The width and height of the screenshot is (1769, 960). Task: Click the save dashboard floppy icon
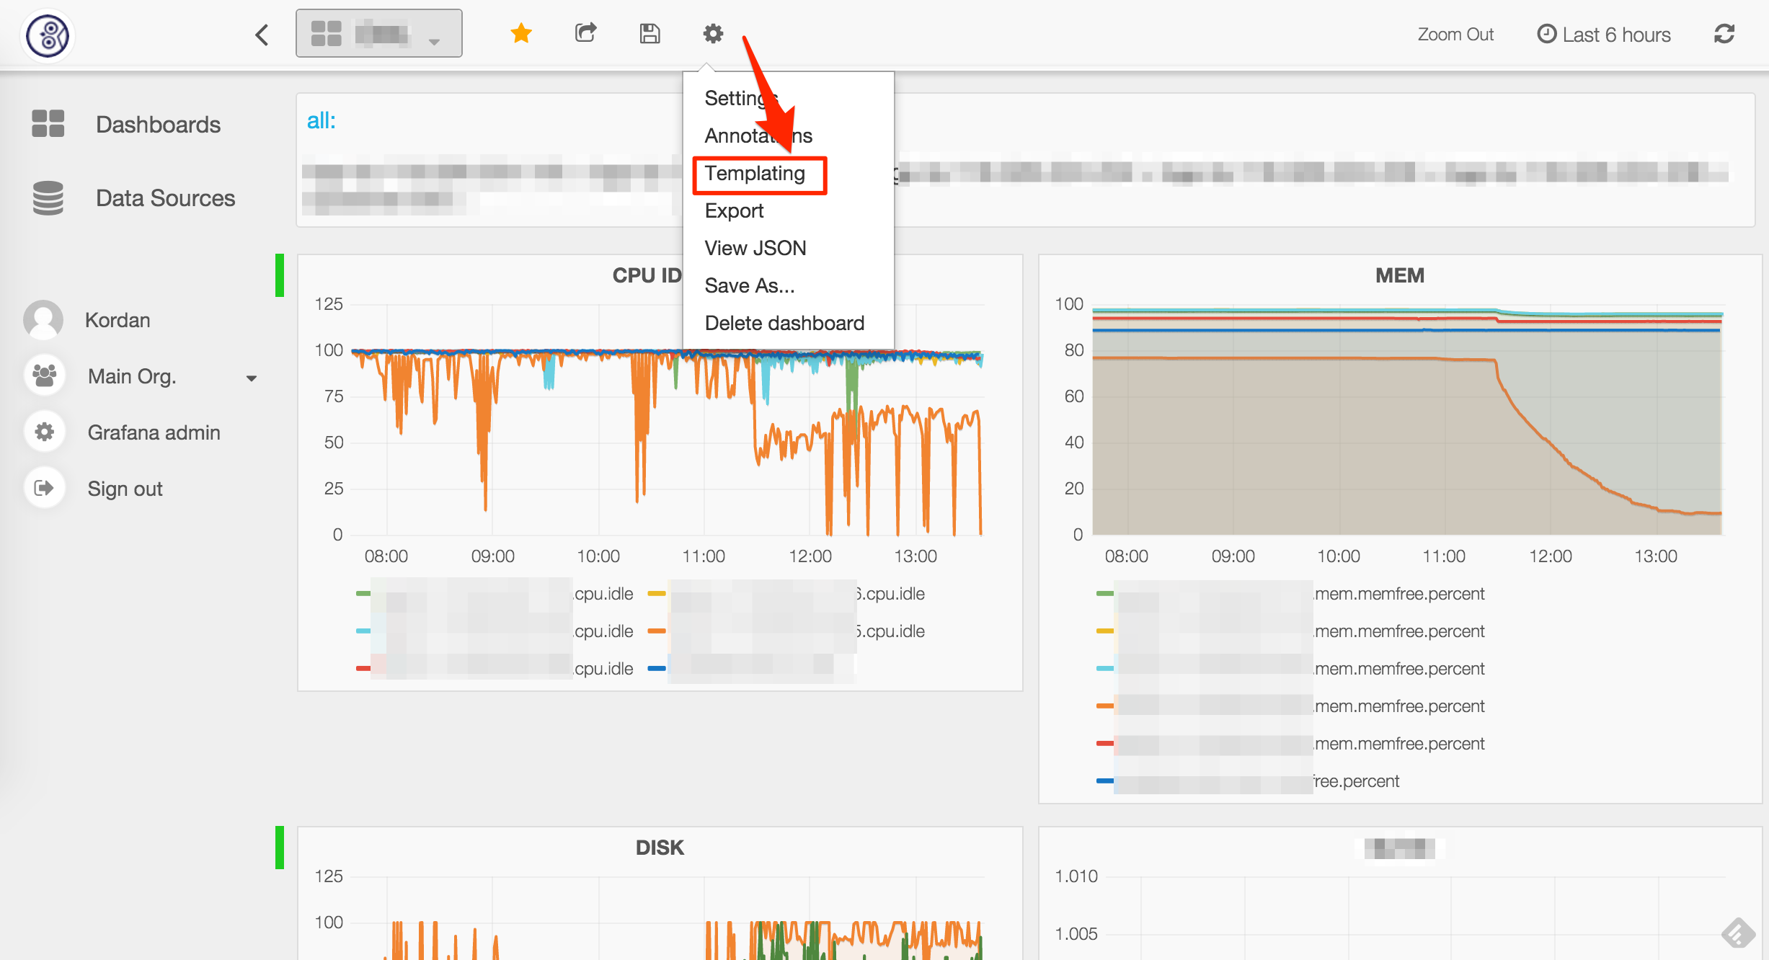pyautogui.click(x=649, y=33)
